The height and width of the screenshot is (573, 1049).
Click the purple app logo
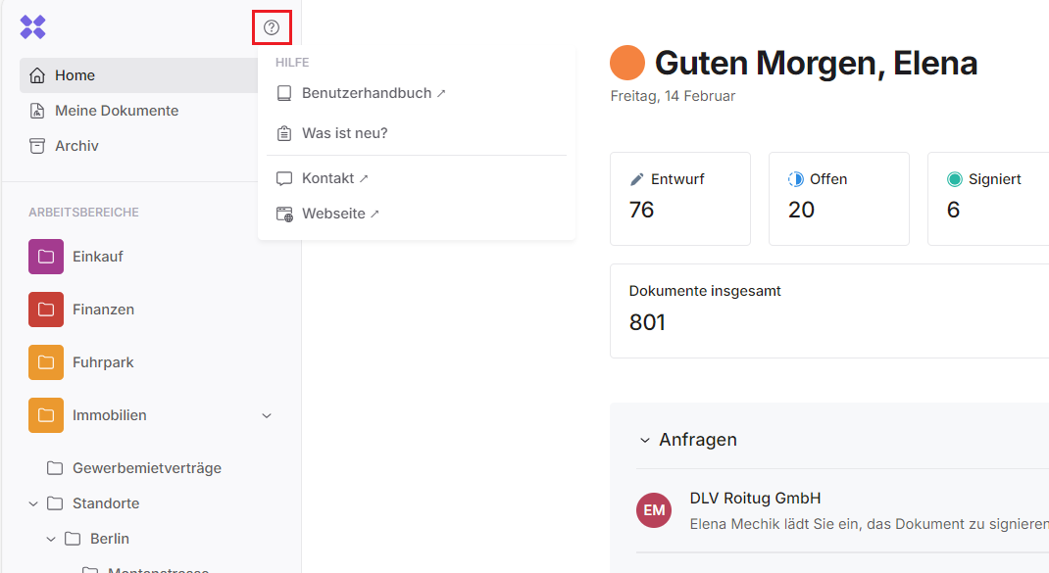(x=33, y=27)
